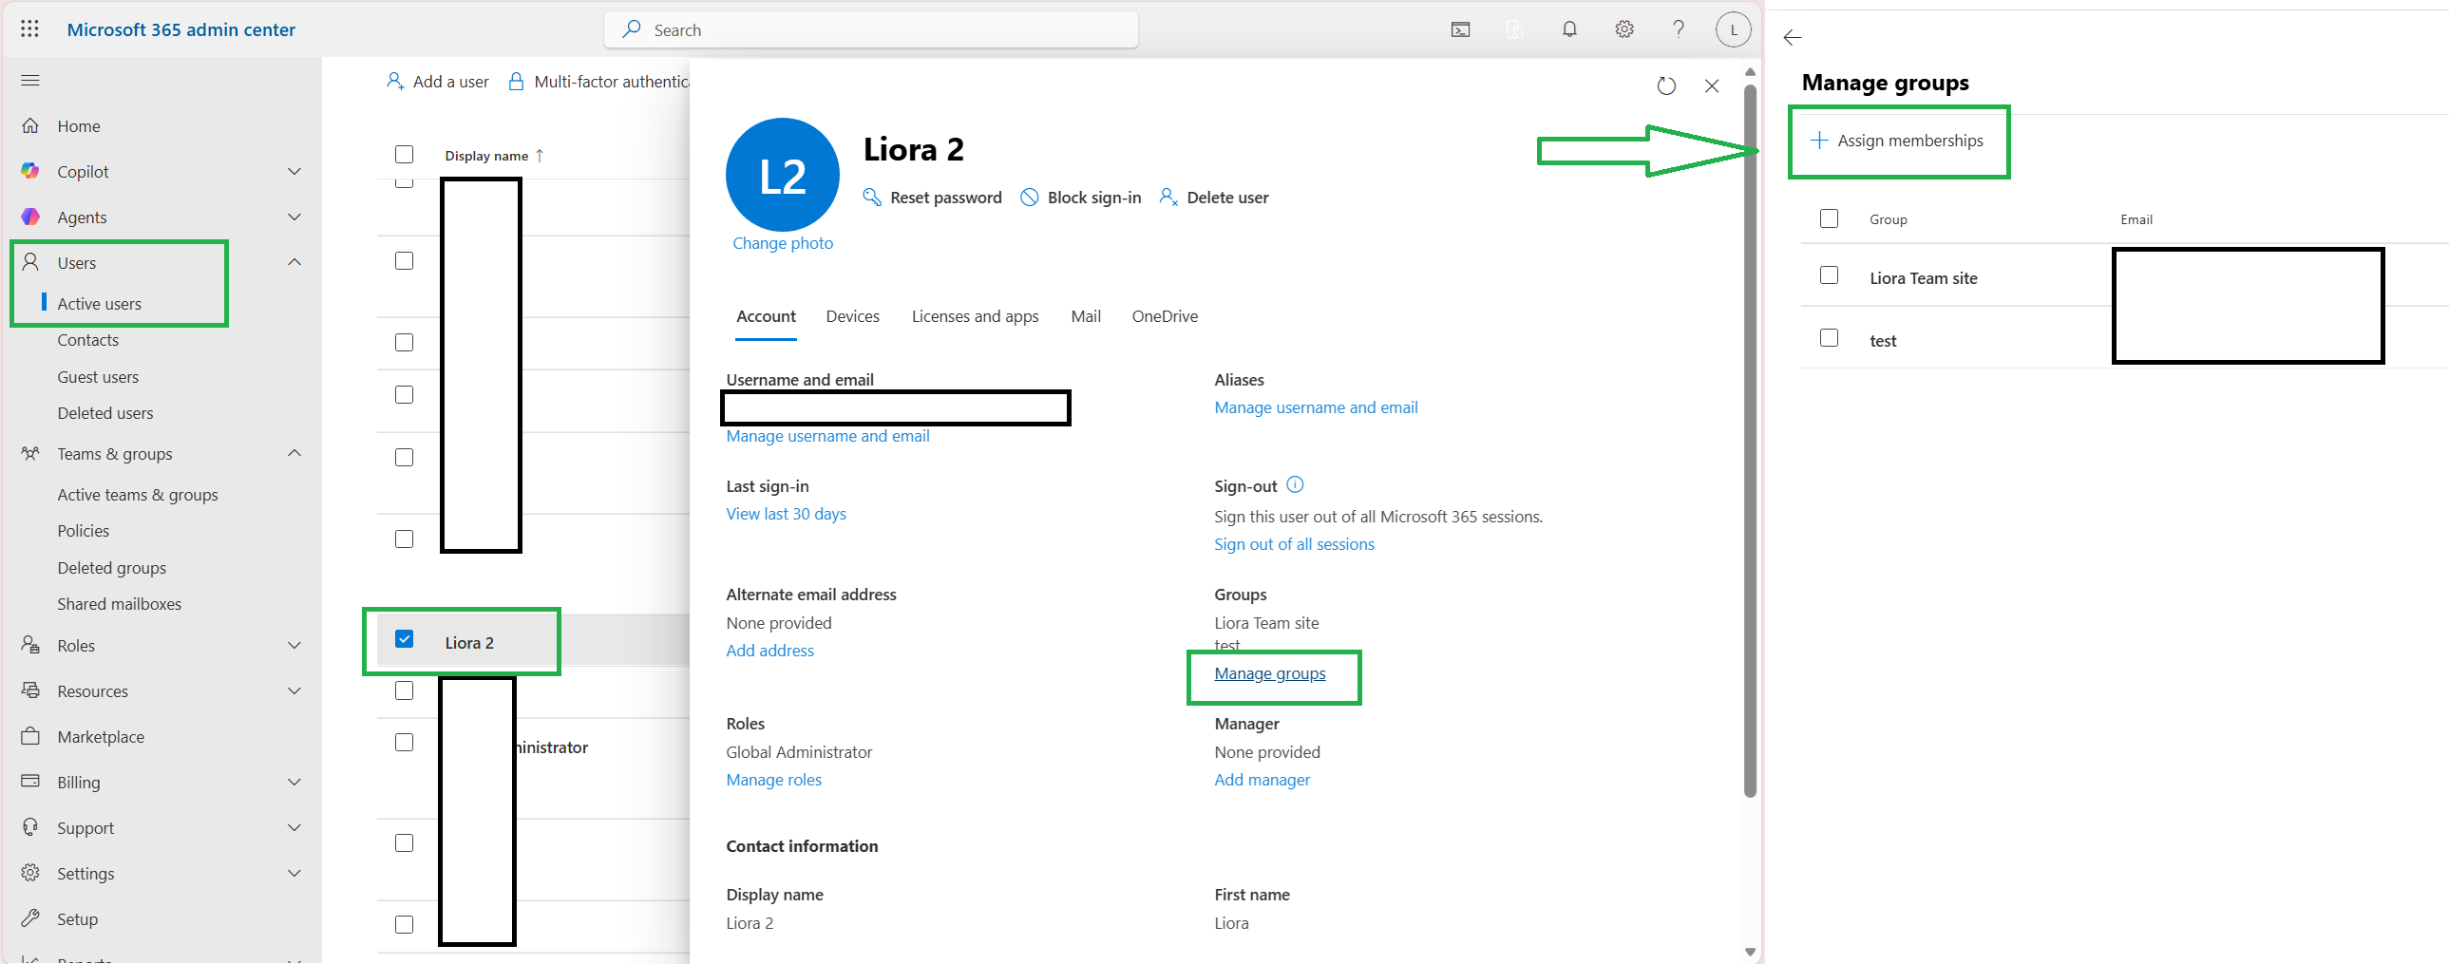Click the Search input field
This screenshot has height=964, width=2449.
pyautogui.click(x=871, y=29)
